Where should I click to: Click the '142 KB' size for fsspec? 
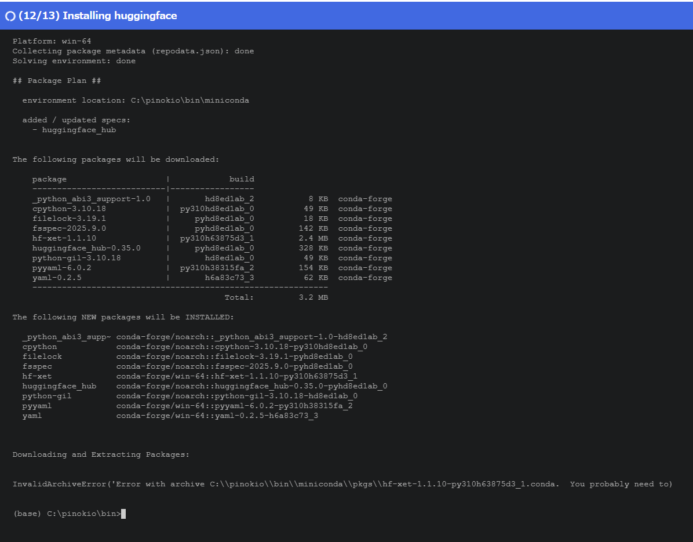click(313, 228)
